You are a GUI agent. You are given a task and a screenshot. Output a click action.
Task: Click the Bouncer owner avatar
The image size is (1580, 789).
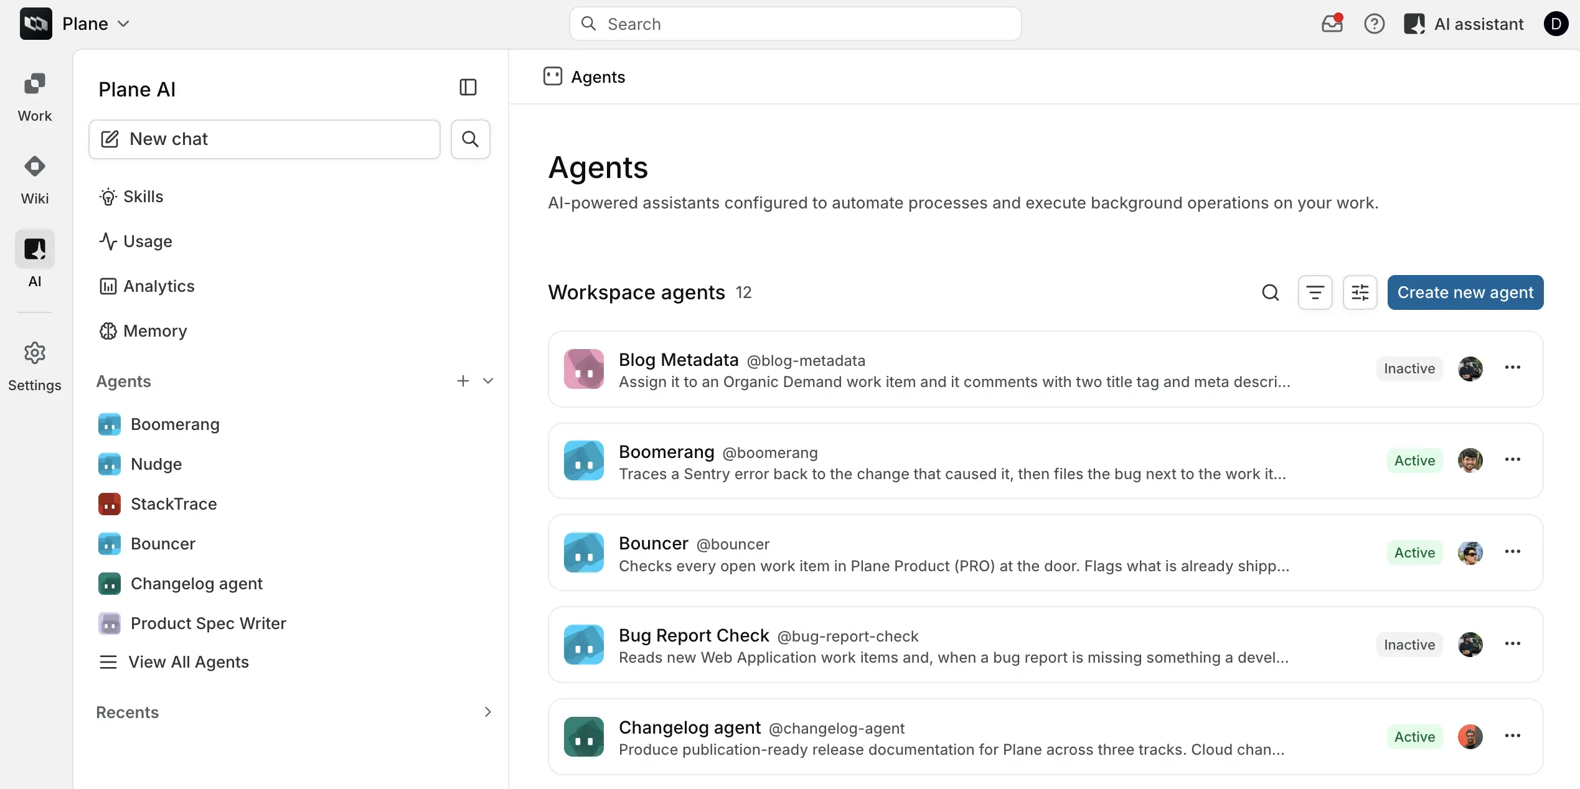pos(1470,553)
